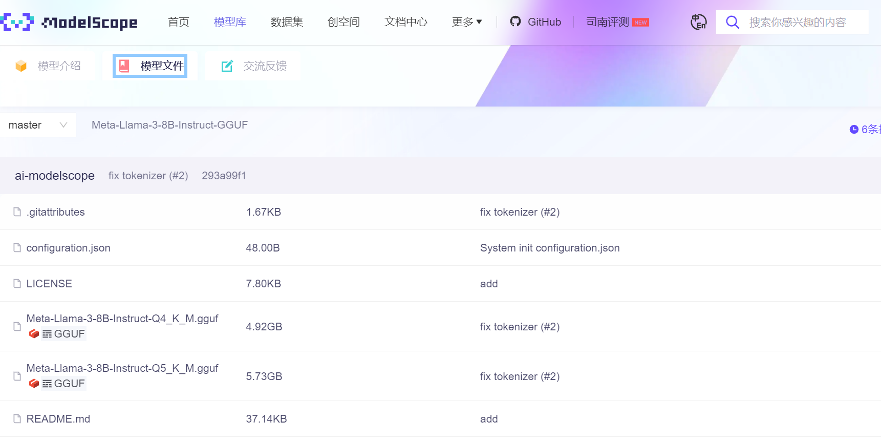Click Q4_K_M row fix tokenizer message

pos(520,327)
